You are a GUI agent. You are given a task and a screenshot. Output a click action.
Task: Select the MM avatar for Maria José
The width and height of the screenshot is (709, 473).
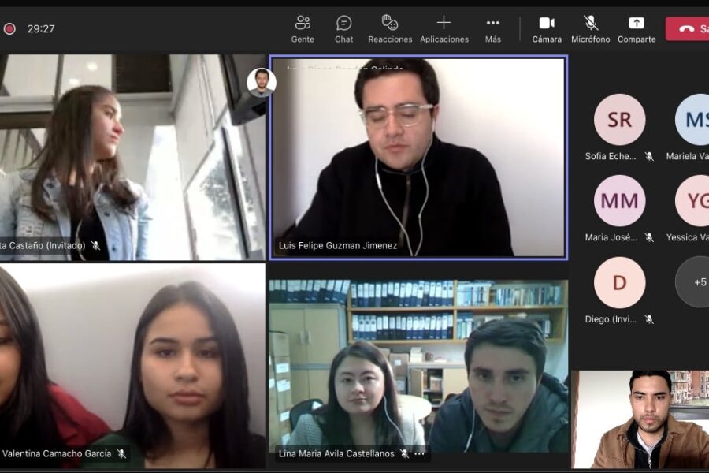[x=619, y=201]
